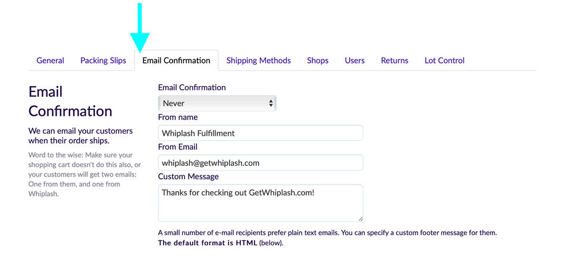This screenshot has height=256, width=571.
Task: Focus the From Email text field
Action: [261, 163]
